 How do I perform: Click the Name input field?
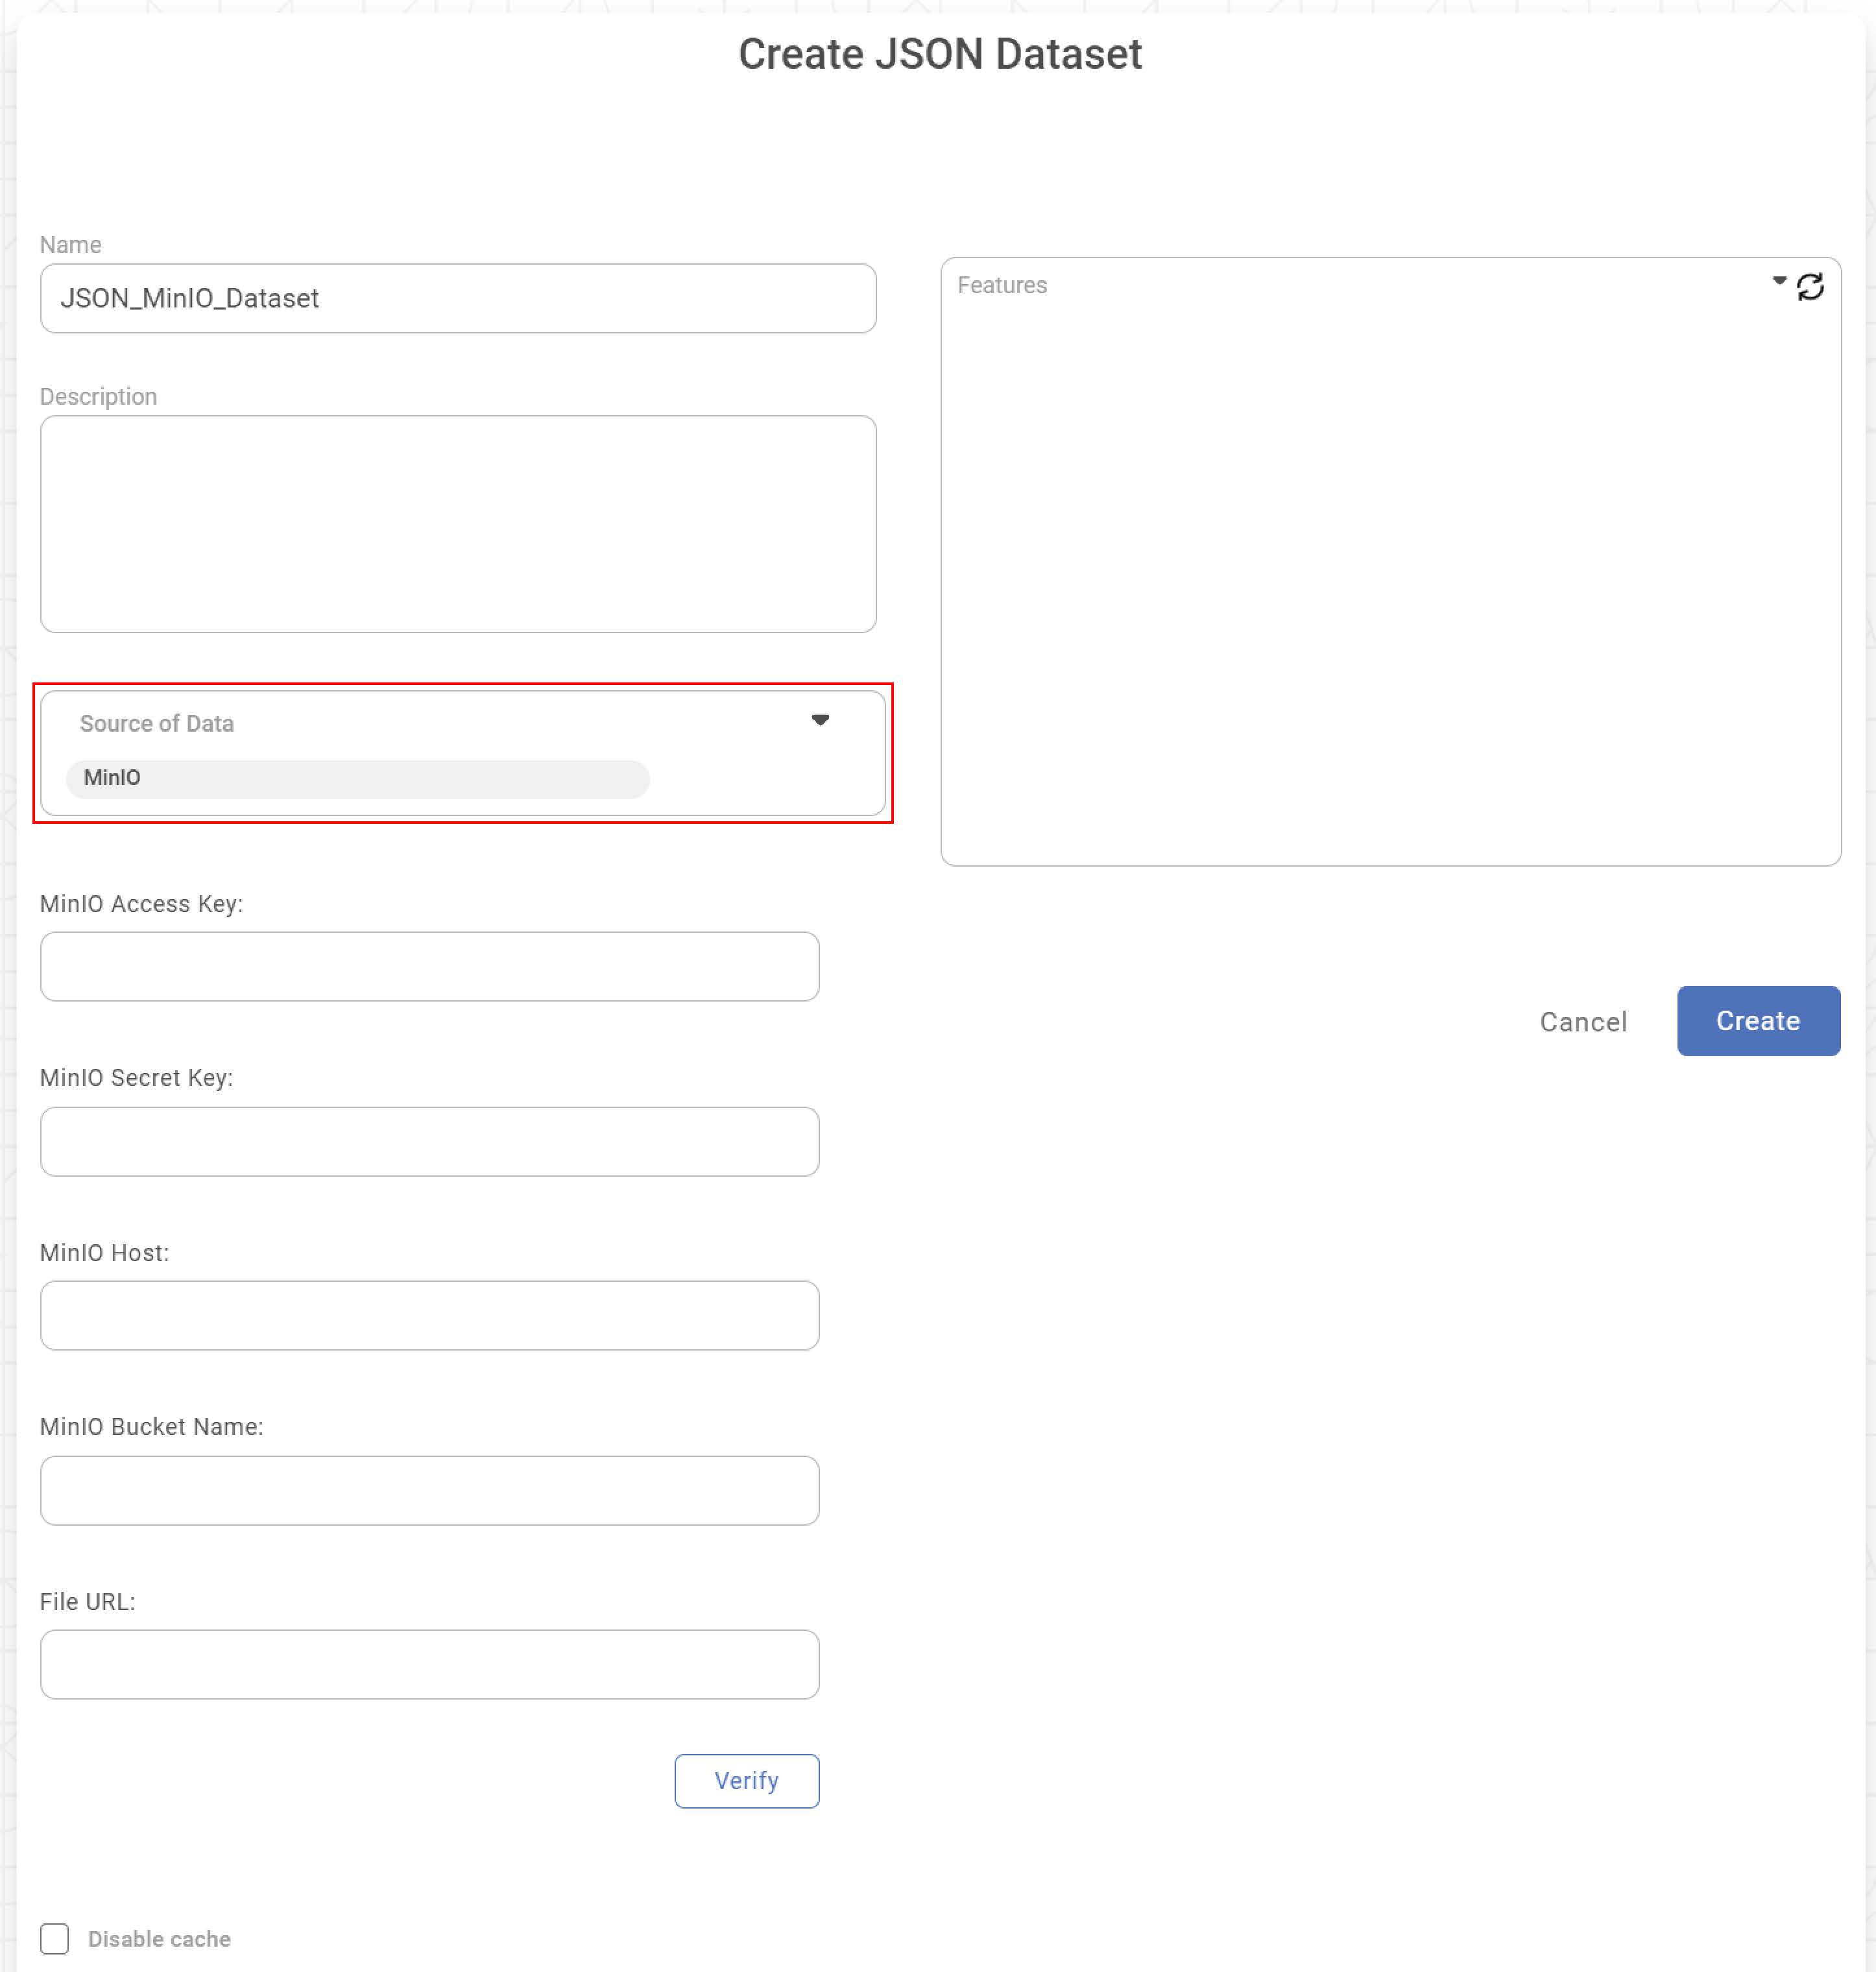458,298
